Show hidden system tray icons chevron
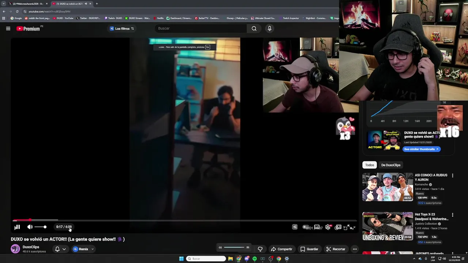 [x=414, y=259]
